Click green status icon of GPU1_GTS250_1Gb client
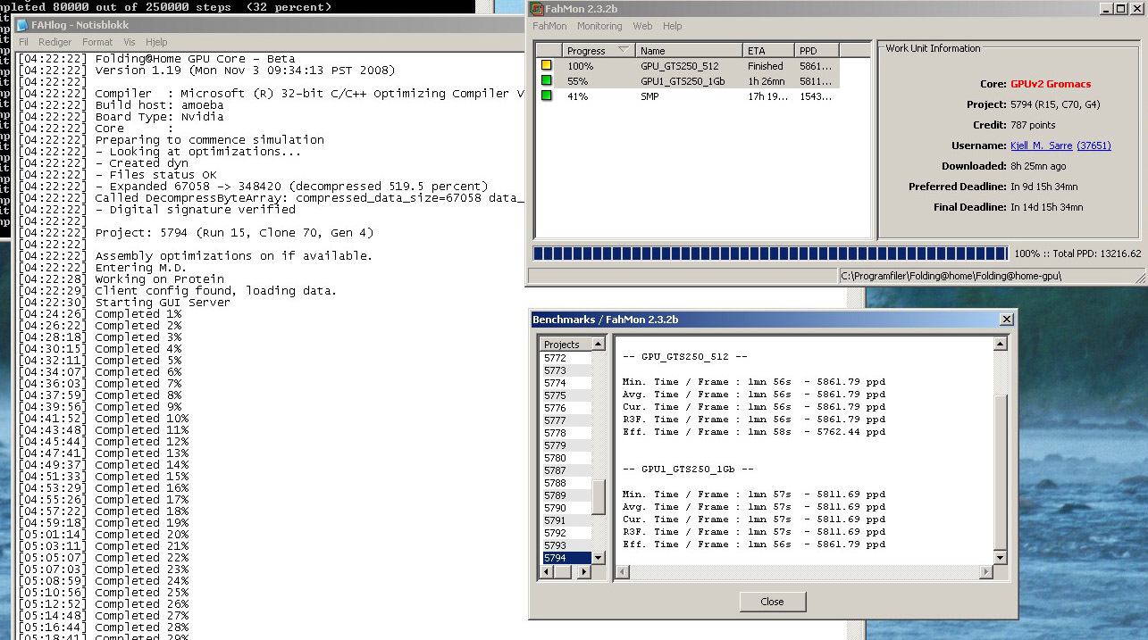Screen dimensions: 1148x640 click(x=546, y=81)
